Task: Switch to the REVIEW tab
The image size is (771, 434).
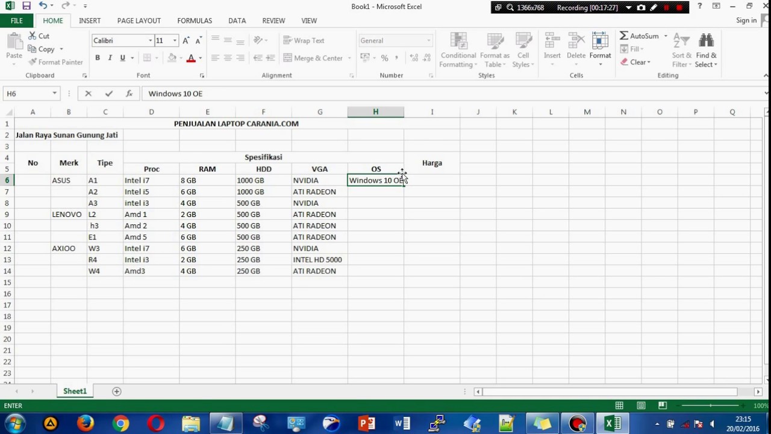Action: 273,20
